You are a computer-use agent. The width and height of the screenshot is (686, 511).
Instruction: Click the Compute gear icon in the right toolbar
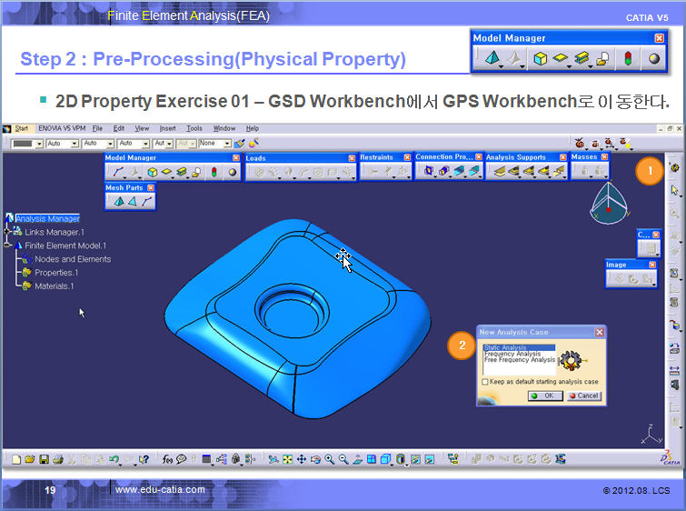coord(674,167)
